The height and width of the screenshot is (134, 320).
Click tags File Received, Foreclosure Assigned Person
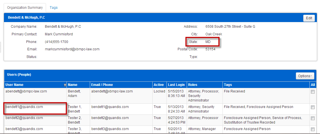[259, 107]
